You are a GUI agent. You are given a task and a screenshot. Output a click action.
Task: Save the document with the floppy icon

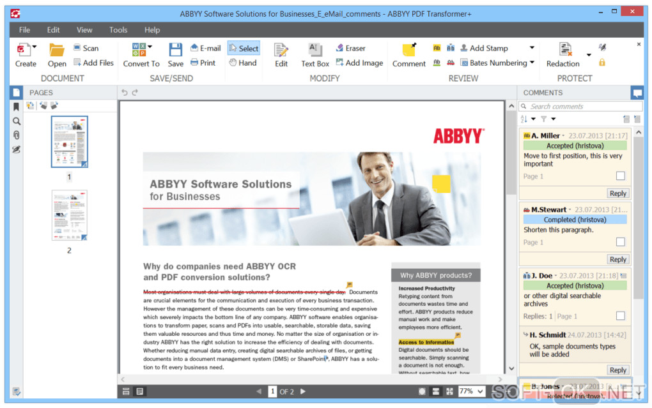click(176, 50)
